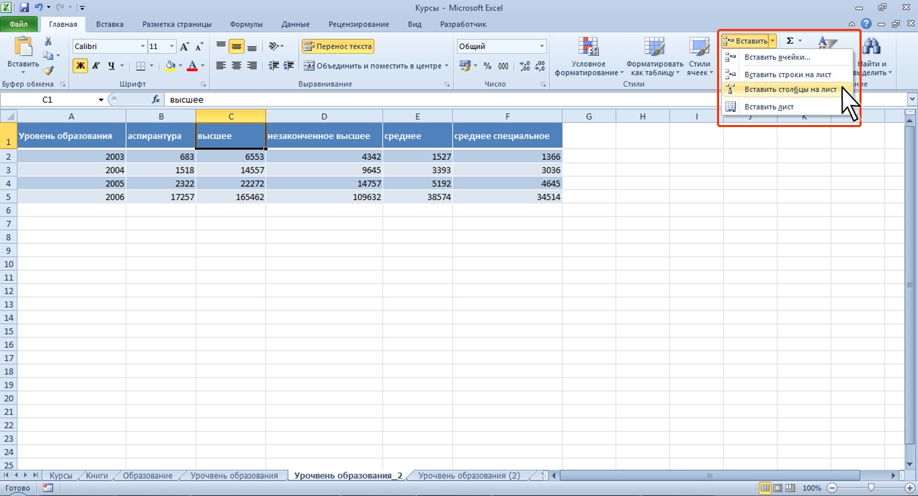Open Стили ячеек gallery
This screenshot has width=918, height=496.
point(700,56)
